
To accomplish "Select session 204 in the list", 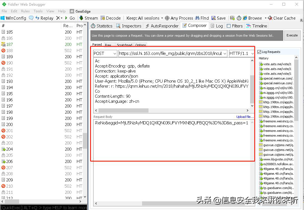I will tap(42, 149).
